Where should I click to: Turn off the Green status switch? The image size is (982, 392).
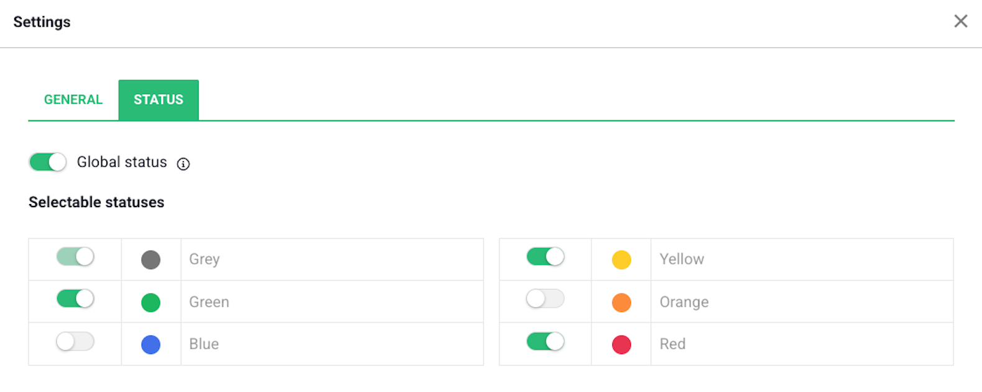click(x=75, y=299)
